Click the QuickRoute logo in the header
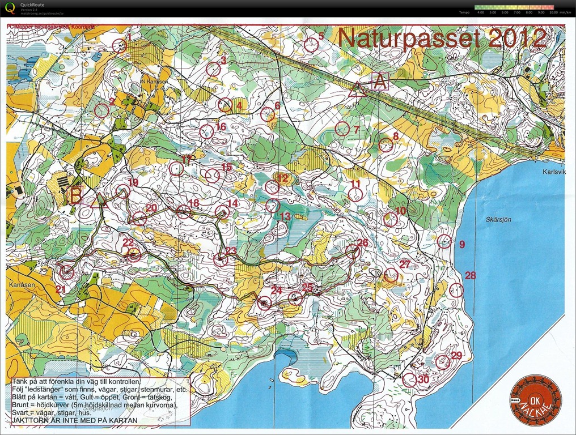 10,8
